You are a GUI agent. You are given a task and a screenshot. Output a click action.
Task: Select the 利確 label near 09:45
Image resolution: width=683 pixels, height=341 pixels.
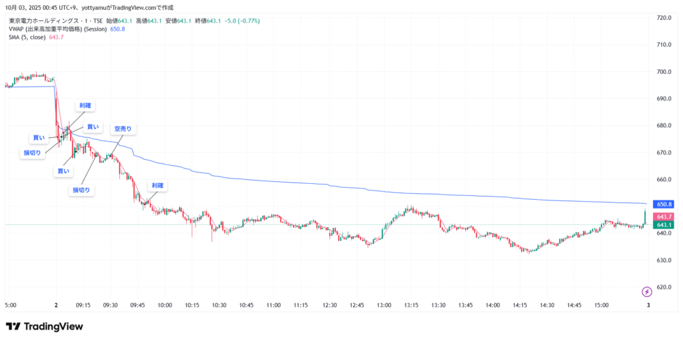tap(157, 185)
